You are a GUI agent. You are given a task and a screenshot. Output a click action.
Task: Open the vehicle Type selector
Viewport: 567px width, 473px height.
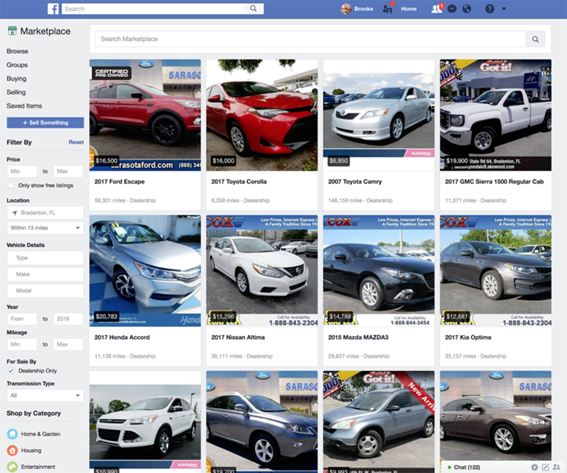coord(45,258)
